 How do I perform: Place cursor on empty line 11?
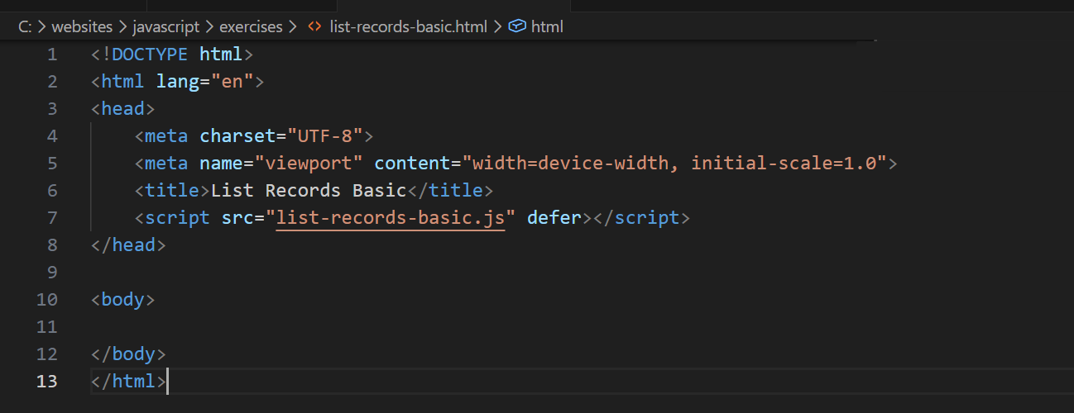tap(331, 327)
